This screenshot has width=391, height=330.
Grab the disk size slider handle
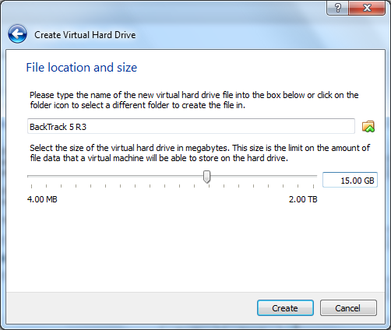(206, 177)
